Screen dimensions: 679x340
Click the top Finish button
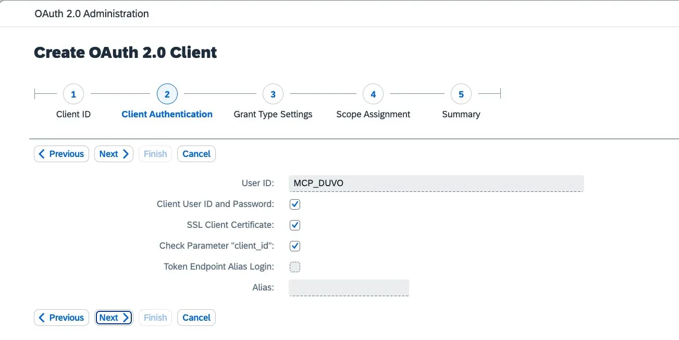pyautogui.click(x=155, y=154)
